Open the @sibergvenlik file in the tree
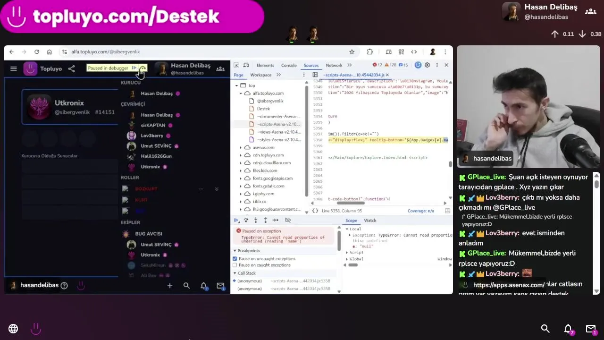 point(270,101)
